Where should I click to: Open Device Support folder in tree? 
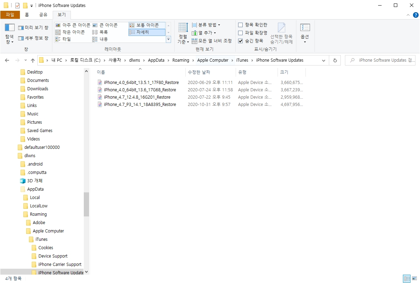tap(53, 256)
